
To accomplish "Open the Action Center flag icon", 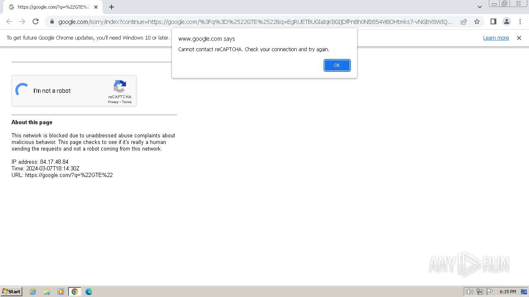I will click(x=490, y=292).
